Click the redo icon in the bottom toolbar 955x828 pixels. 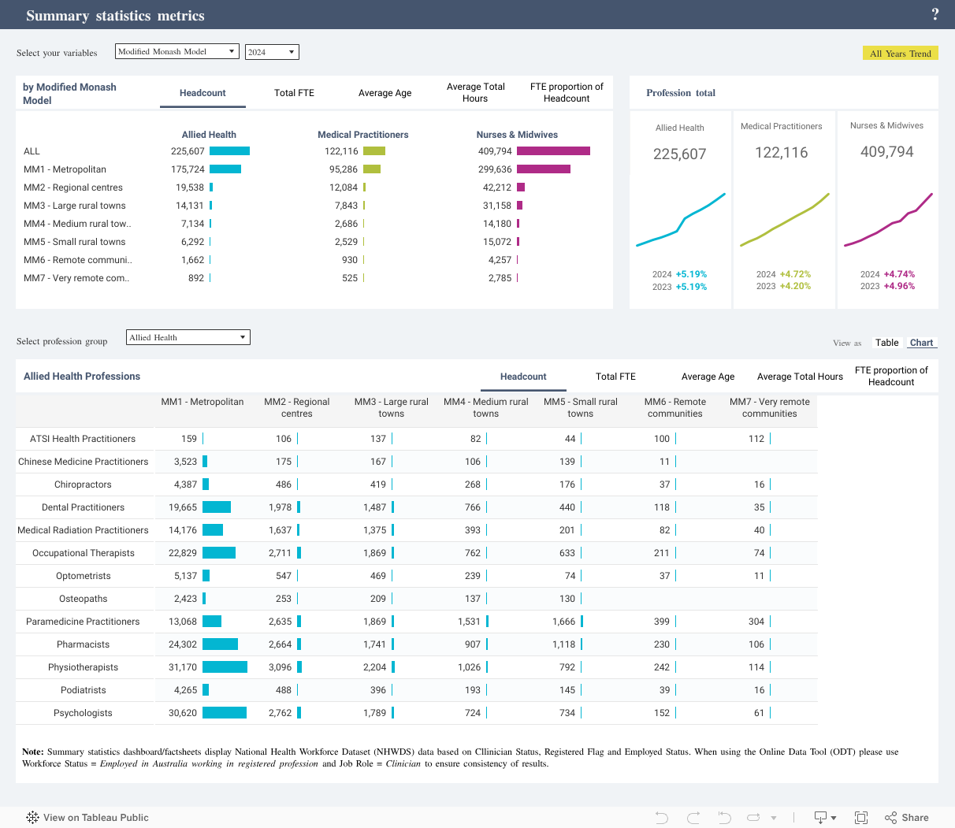693,818
